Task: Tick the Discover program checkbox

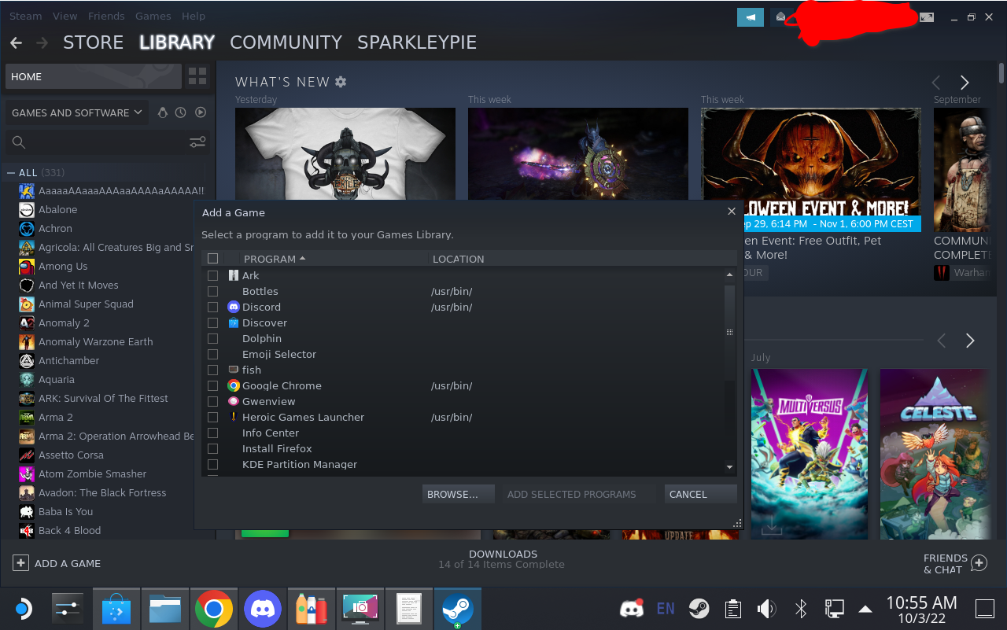Action: click(x=212, y=322)
